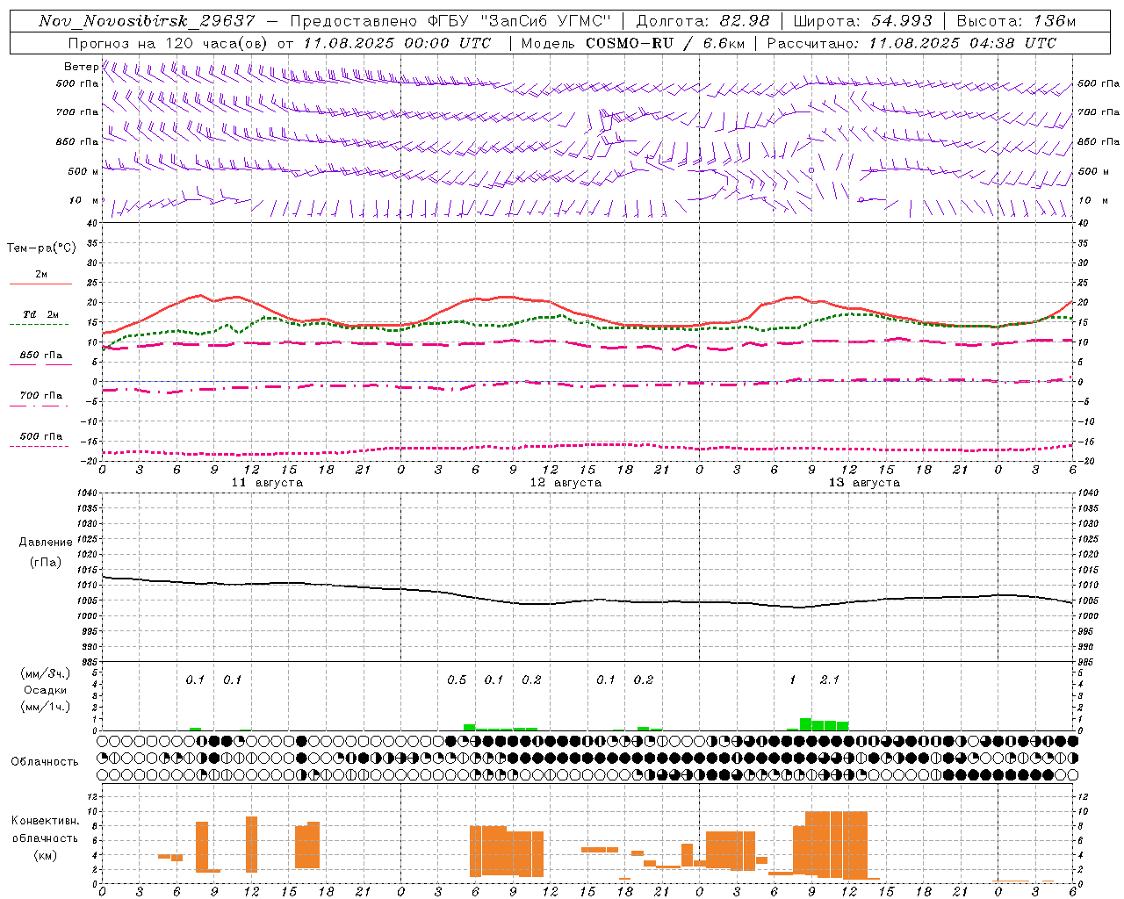1124x899 pixels.
Task: Click the 850 гПа temperature legend entry
Action: click(40, 356)
